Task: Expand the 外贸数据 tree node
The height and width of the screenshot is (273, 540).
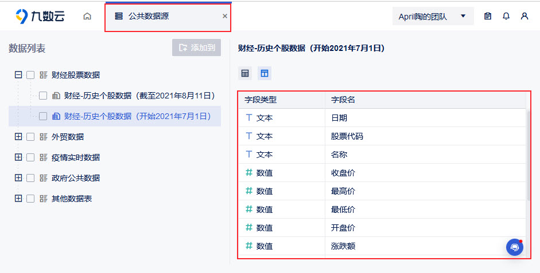Action: click(18, 136)
